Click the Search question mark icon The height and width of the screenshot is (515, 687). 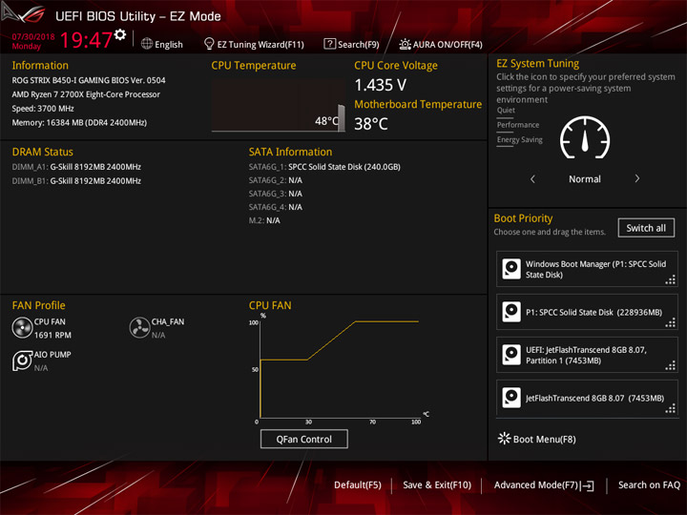(x=329, y=44)
